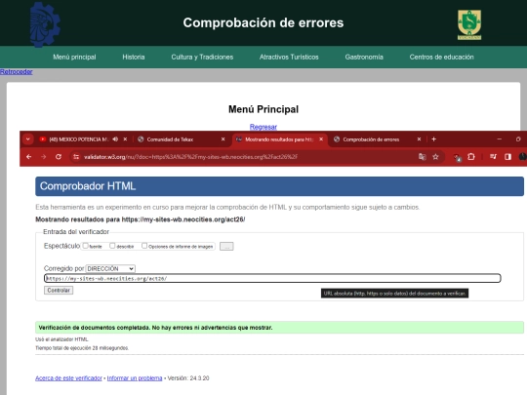Close the MEXICO POTENCIA tab
The image size is (527, 395).
pyautogui.click(x=125, y=139)
